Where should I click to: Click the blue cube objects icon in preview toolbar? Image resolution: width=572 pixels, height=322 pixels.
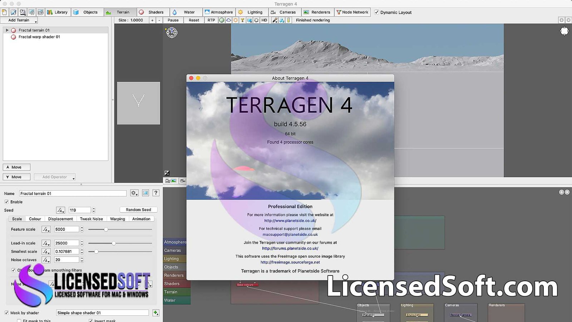tap(250, 20)
